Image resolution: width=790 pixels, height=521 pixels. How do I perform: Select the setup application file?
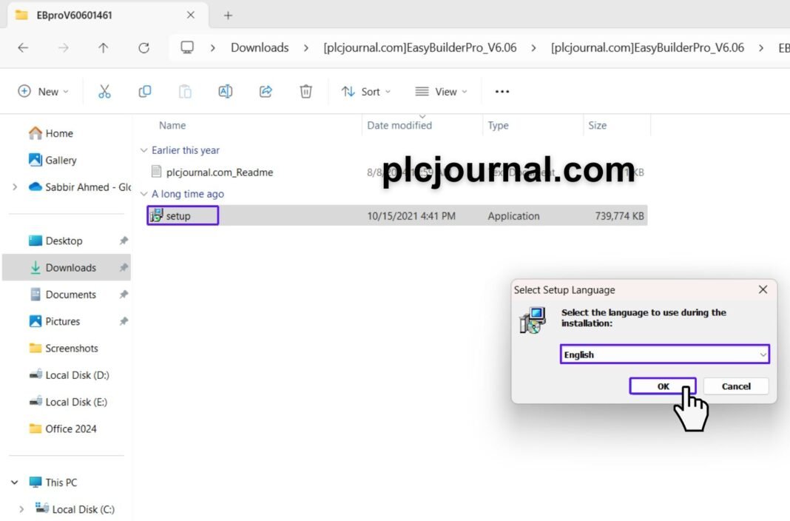[178, 216]
